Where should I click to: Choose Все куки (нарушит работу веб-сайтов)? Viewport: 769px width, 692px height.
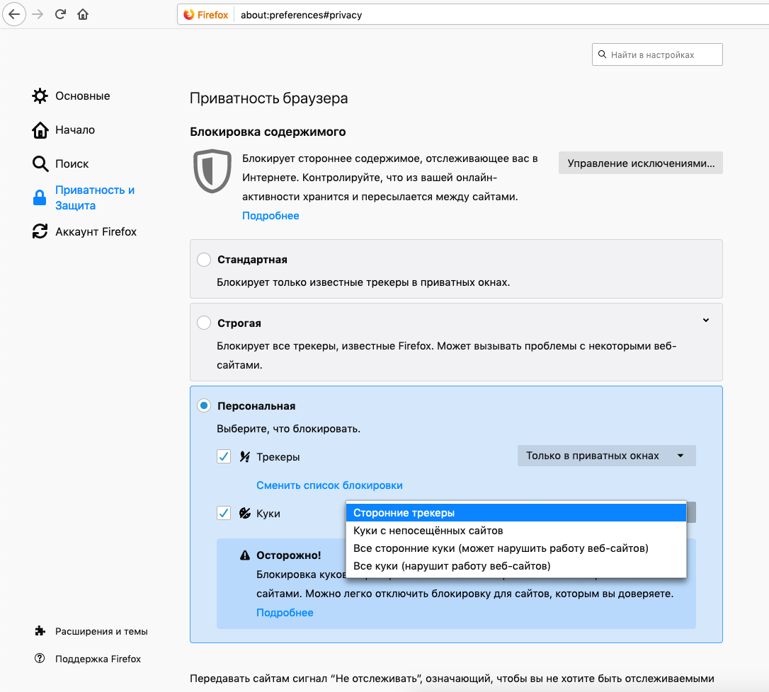pyautogui.click(x=452, y=566)
